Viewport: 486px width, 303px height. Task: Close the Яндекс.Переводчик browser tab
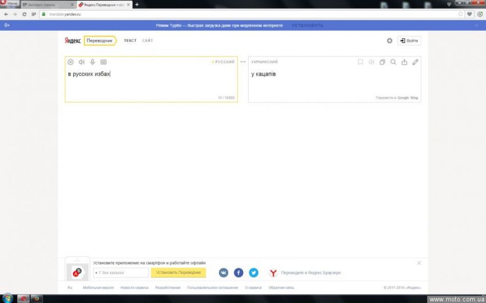point(128,5)
